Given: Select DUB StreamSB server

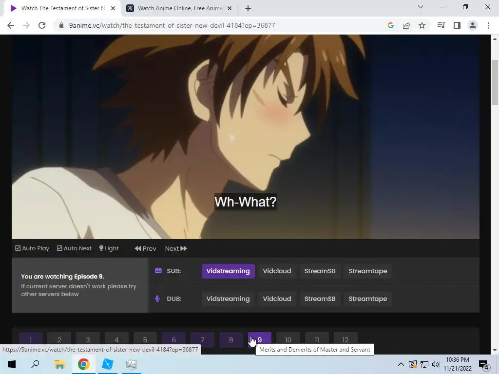Looking at the screenshot, I should point(320,299).
